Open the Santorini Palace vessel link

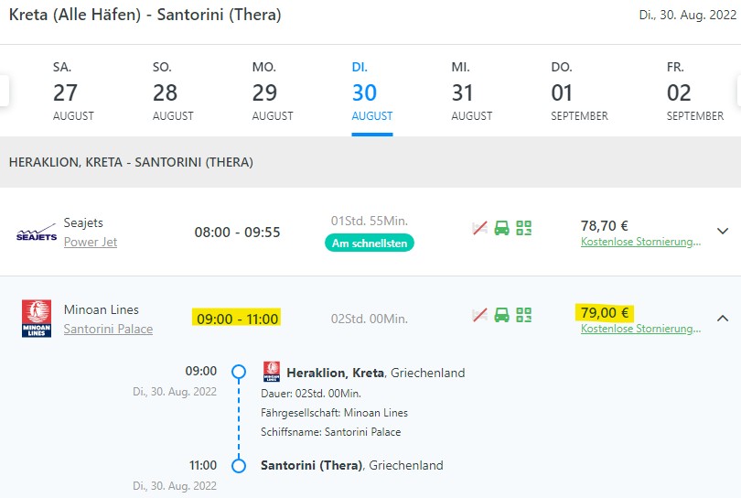tap(108, 329)
